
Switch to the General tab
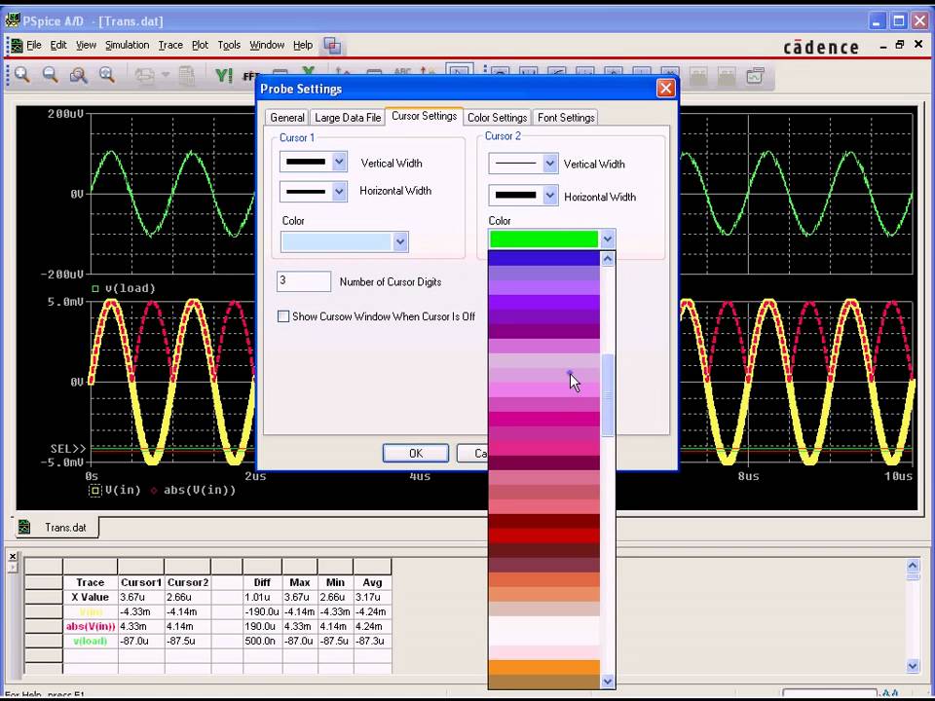tap(287, 118)
